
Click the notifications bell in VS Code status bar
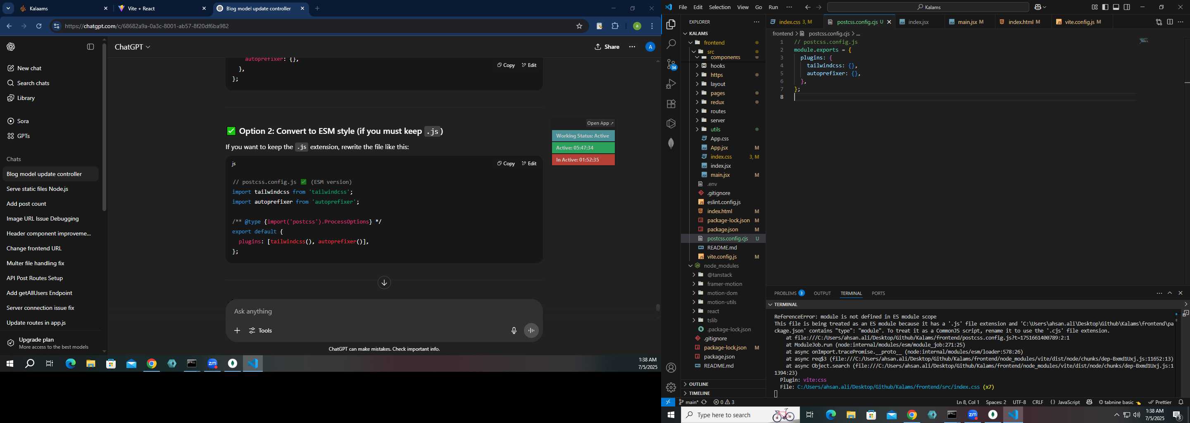coord(1181,402)
